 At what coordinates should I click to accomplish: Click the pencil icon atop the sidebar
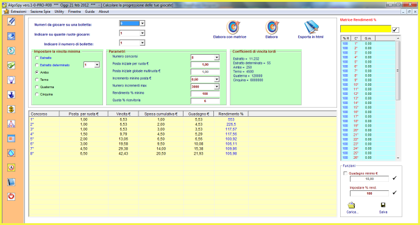[x=11, y=22]
